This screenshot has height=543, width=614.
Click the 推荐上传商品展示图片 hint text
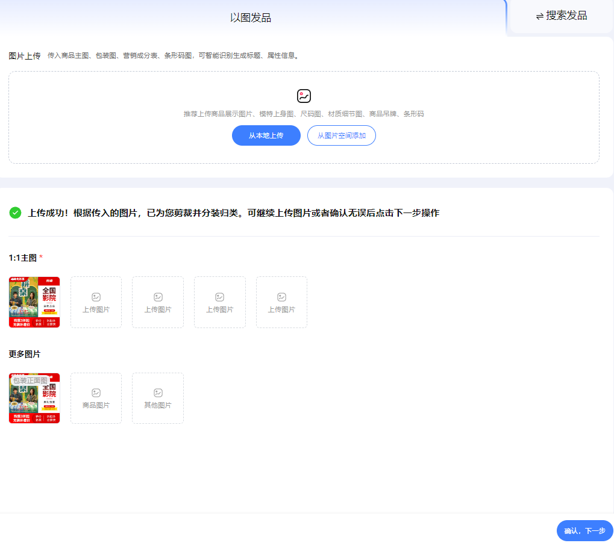(x=304, y=114)
